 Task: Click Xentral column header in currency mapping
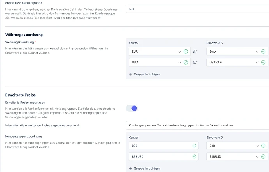coord(133,43)
